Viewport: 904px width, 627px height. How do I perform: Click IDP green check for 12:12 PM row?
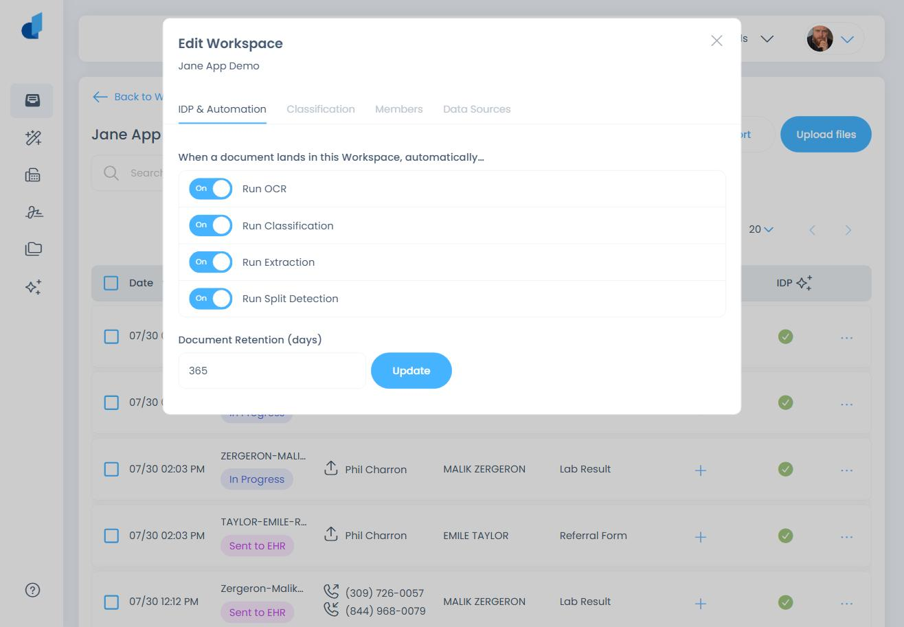785,602
